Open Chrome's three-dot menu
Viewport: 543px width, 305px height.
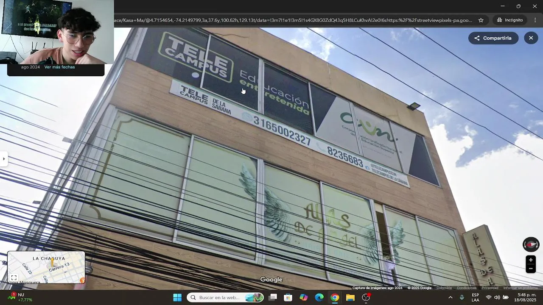535,20
